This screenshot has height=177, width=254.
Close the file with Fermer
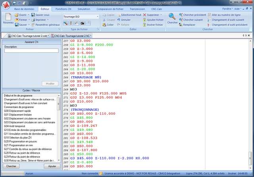[21, 20]
